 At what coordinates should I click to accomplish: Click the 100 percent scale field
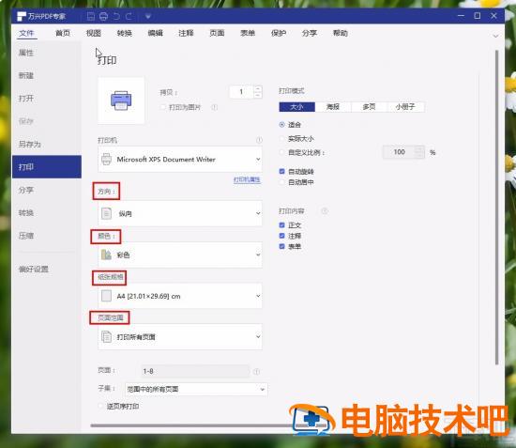pyautogui.click(x=399, y=152)
